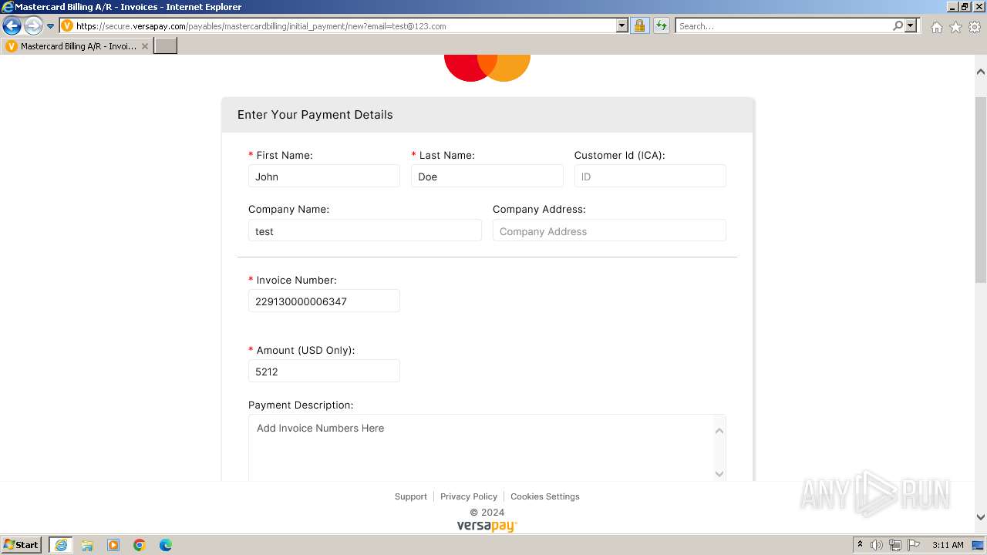Open the Home page icon

point(936,27)
